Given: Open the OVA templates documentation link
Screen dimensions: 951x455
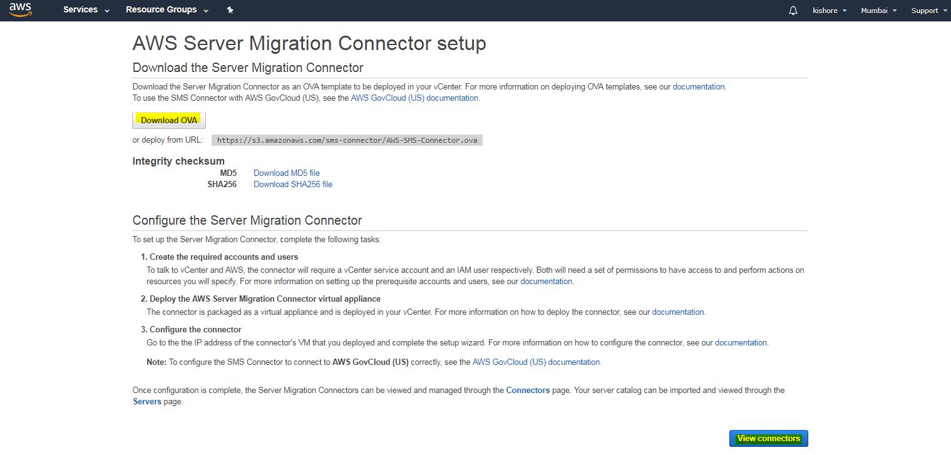Looking at the screenshot, I should point(698,87).
